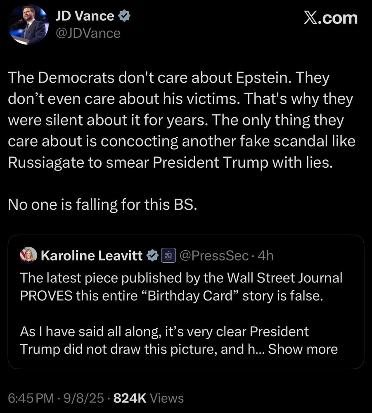
Task: Click Karoline Leavitt's blue verified checkmark
Action: [153, 256]
